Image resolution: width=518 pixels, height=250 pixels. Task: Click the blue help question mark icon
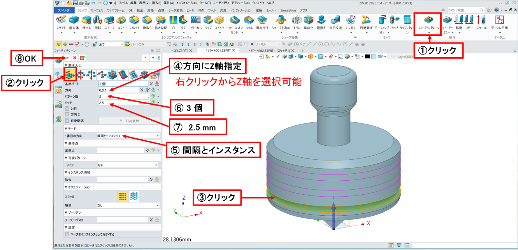click(x=496, y=10)
